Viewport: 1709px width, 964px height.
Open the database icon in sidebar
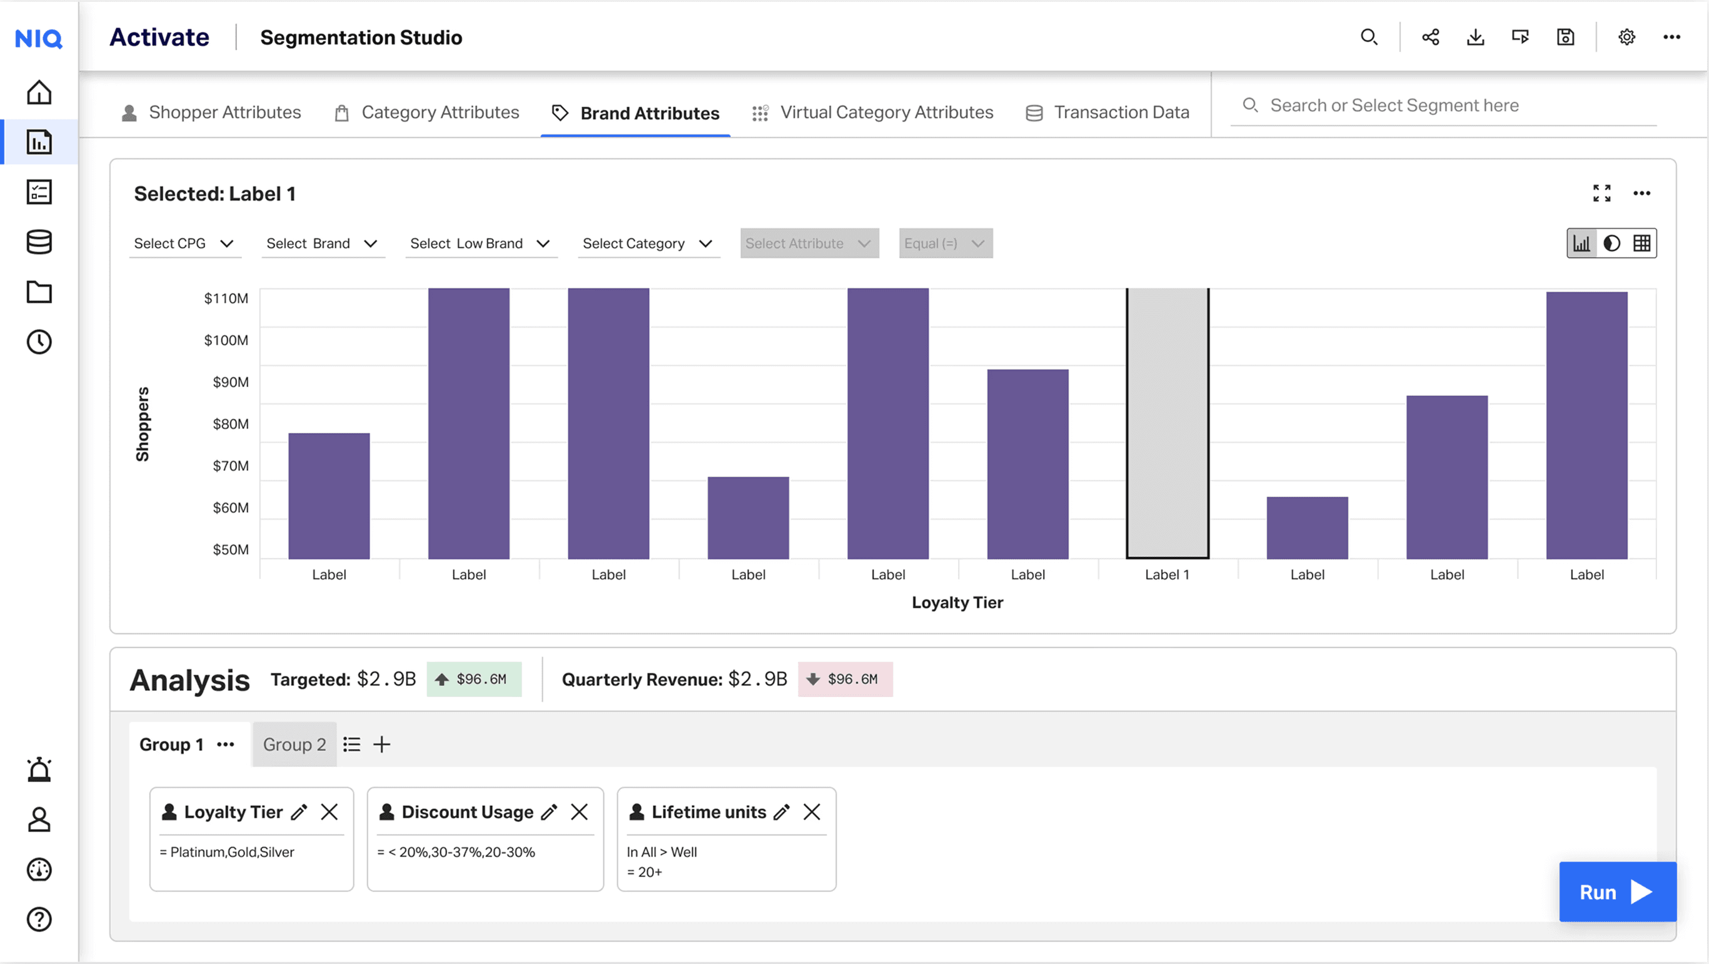click(39, 242)
